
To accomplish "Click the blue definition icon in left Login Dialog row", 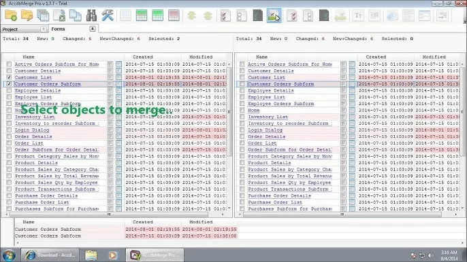I will 119,130.
